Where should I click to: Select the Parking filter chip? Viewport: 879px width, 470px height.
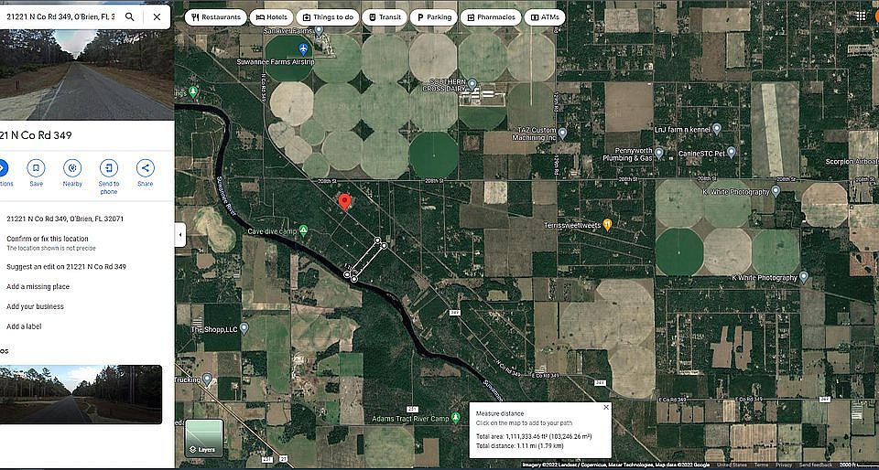pyautogui.click(x=433, y=17)
